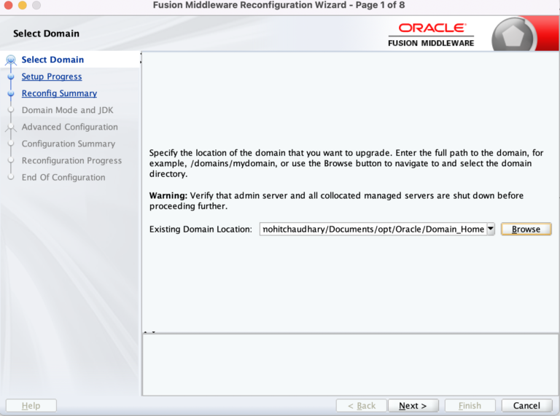Click the Select Domain step in sidebar
Viewport: 560px width, 416px height.
coord(52,60)
